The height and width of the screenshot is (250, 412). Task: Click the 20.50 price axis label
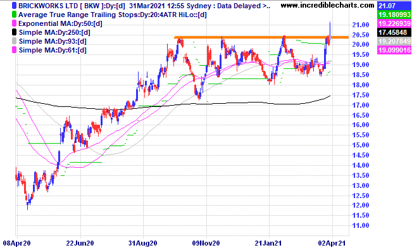[x=361, y=35]
